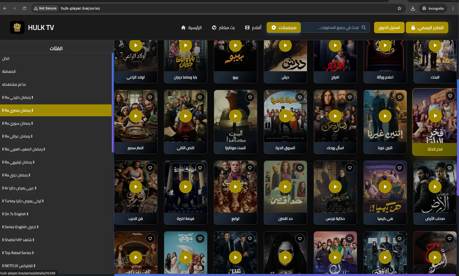
Task: Favorite فن الحرب with heart icon
Action: click(x=150, y=168)
